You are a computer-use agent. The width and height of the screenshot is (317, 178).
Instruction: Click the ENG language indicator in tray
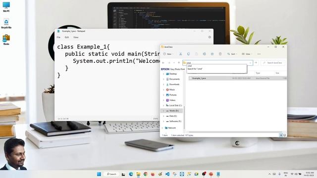pos(286,174)
